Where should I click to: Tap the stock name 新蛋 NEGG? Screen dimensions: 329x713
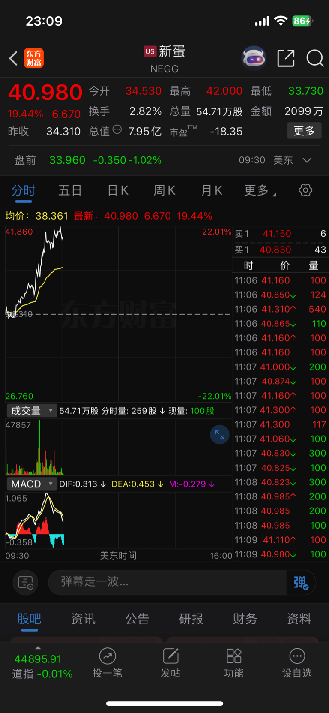[164, 59]
